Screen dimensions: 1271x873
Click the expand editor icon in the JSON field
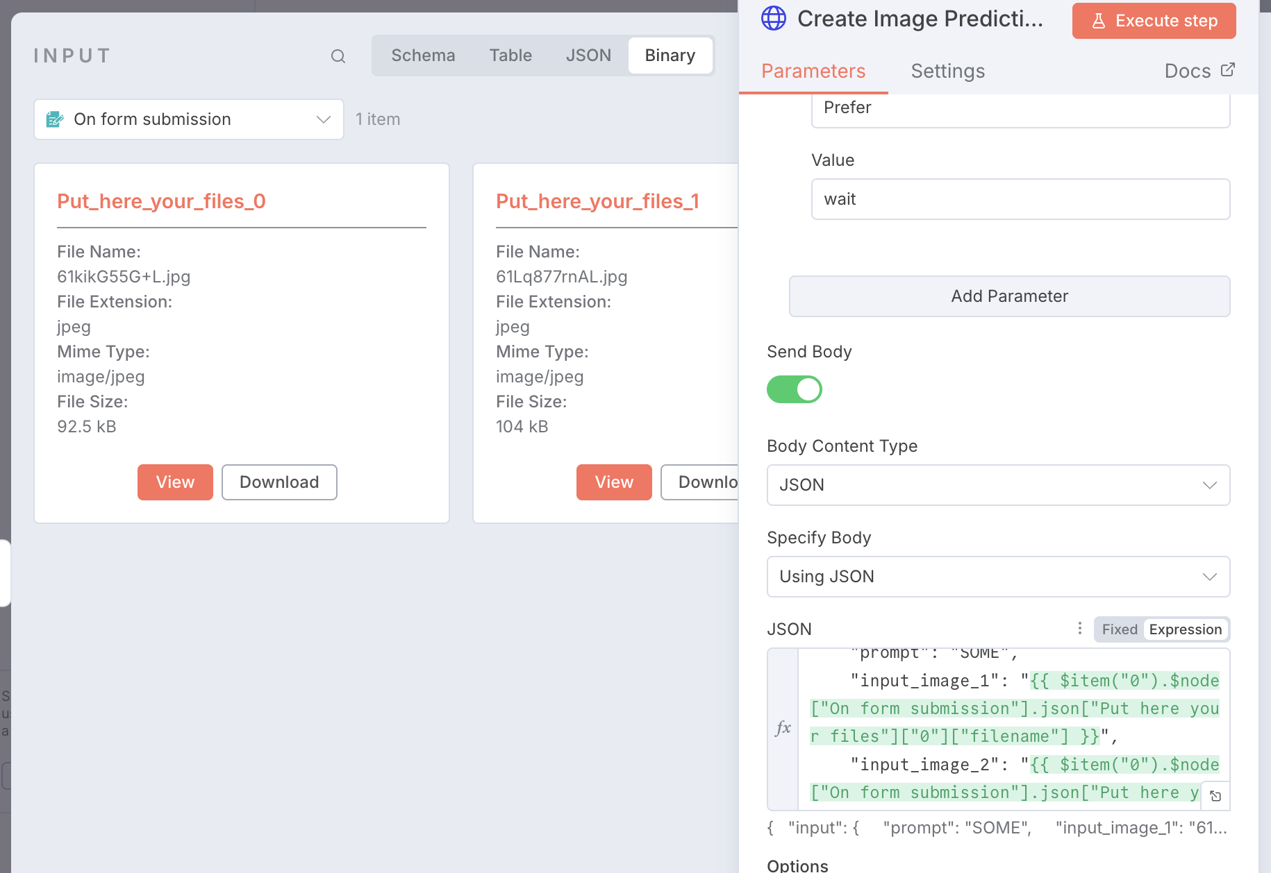[1215, 796]
